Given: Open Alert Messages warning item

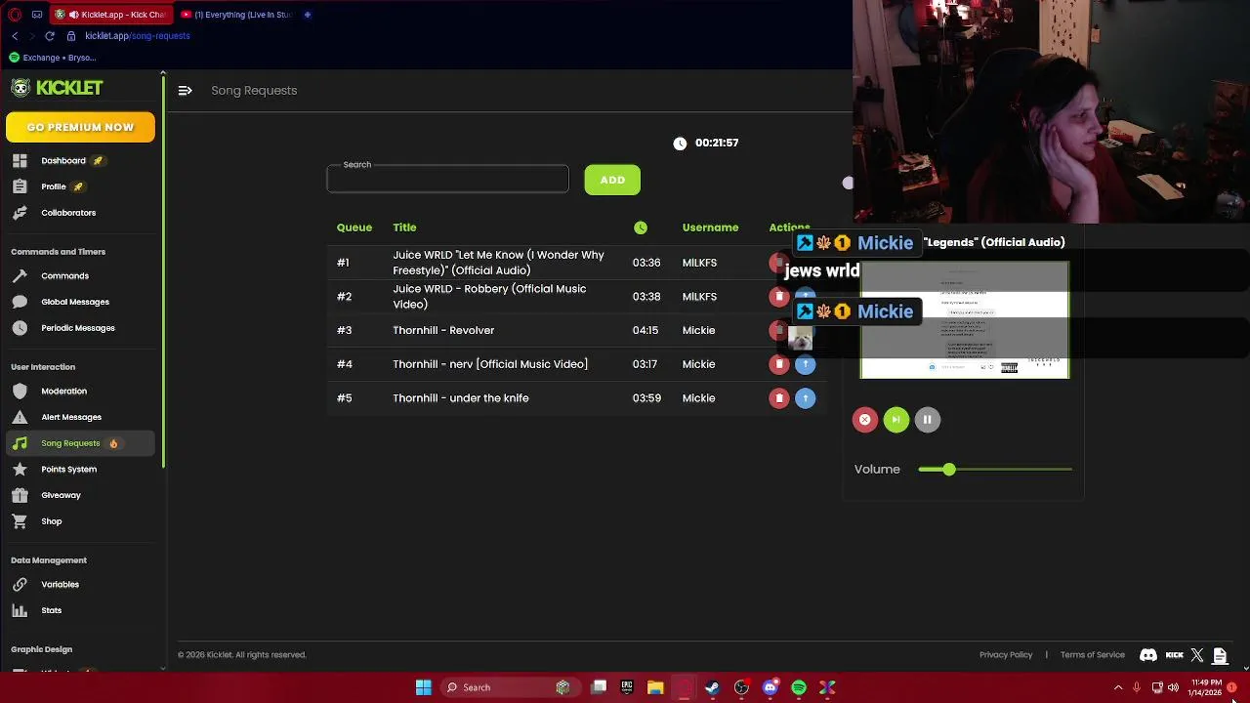Looking at the screenshot, I should (70, 417).
